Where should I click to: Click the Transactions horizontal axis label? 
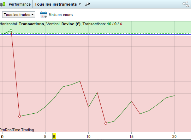tap(31, 24)
